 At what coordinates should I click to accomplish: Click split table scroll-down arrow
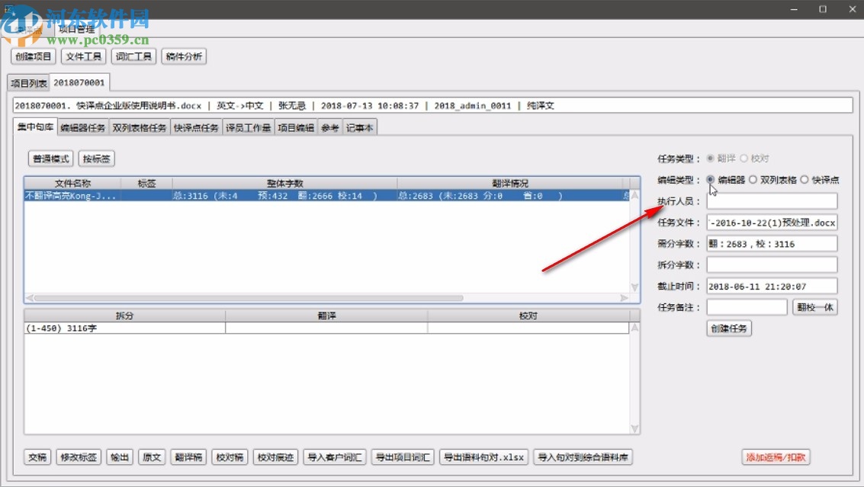[x=634, y=428]
